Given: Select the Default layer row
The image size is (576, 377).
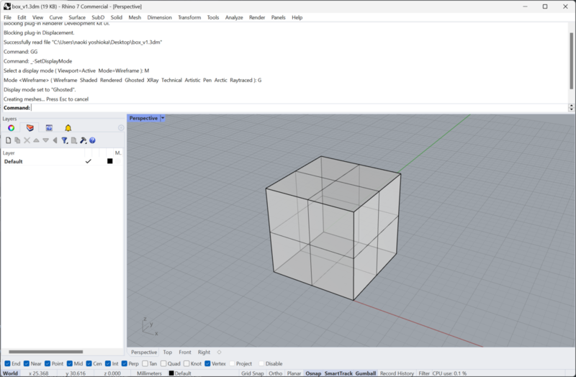Looking at the screenshot, I should tap(63, 161).
